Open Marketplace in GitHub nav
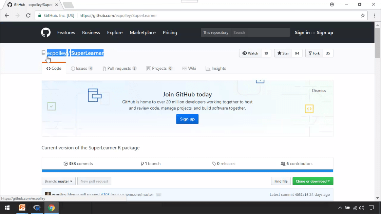Screen dimensions: 381x214 point(142,32)
